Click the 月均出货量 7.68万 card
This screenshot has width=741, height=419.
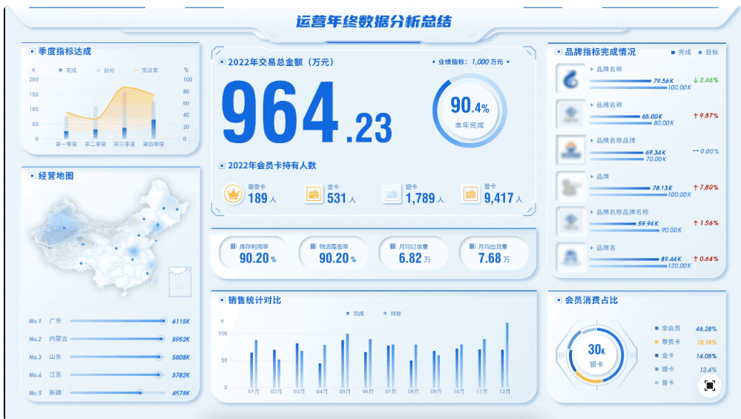(493, 254)
